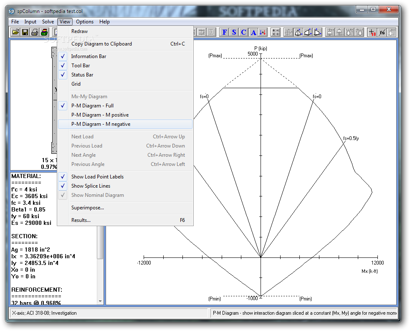This screenshot has width=410, height=331.
Task: Click the 'Mx (k-ft)' axis label
Action: (370, 271)
